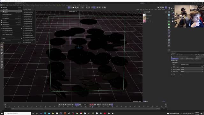The image size is (204, 115).
Task: Open the Mode menu in Attributes panel
Action: pos(174,55)
